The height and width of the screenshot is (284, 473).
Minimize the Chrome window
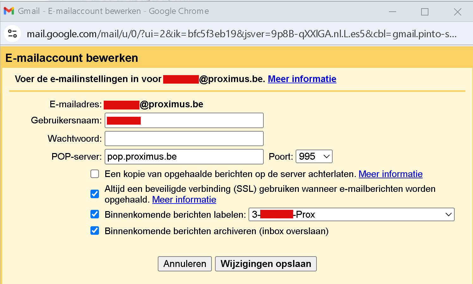[x=392, y=12]
